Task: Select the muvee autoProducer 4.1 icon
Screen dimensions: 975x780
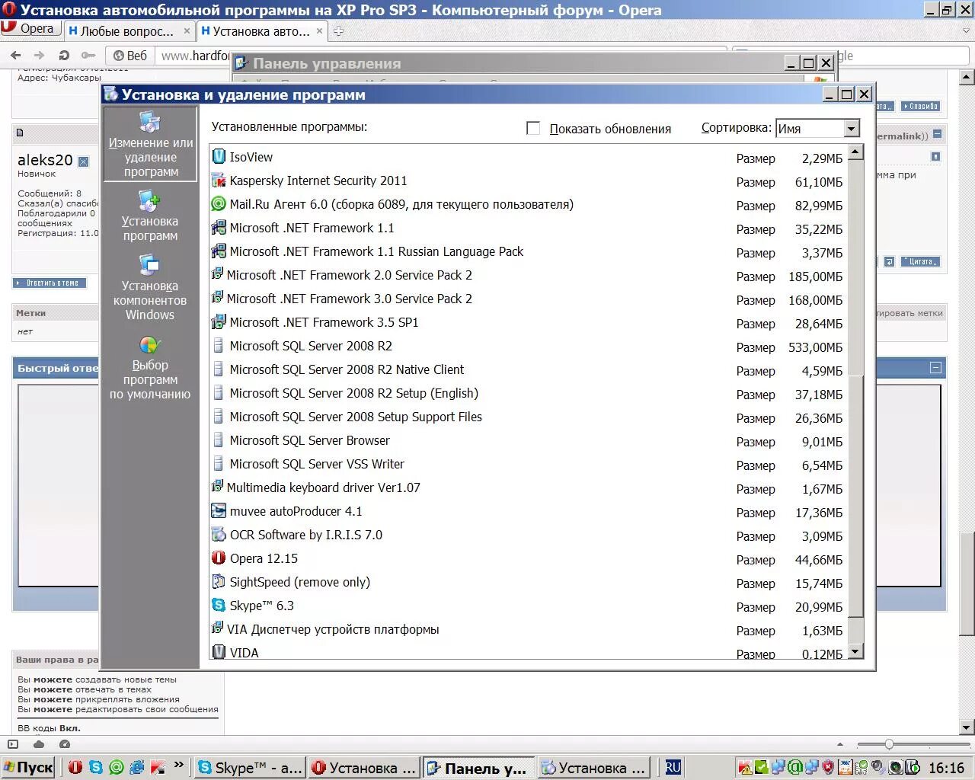Action: (x=219, y=511)
